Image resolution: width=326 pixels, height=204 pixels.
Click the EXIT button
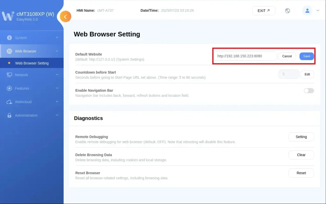[264, 11]
